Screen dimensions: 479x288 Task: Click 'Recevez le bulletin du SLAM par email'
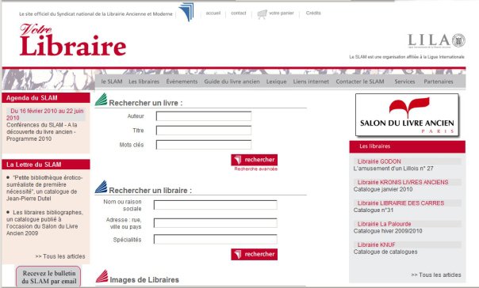[x=49, y=277]
